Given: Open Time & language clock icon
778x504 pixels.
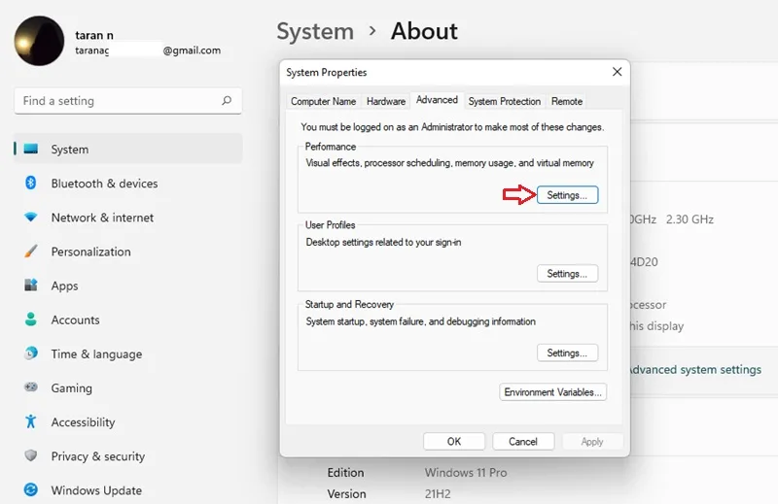Looking at the screenshot, I should [x=31, y=353].
